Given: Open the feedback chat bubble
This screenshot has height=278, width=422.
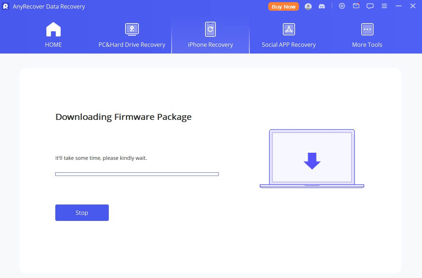Looking at the screenshot, I should [370, 6].
